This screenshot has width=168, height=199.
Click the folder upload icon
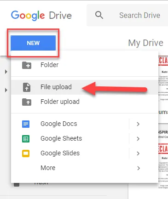[27, 102]
